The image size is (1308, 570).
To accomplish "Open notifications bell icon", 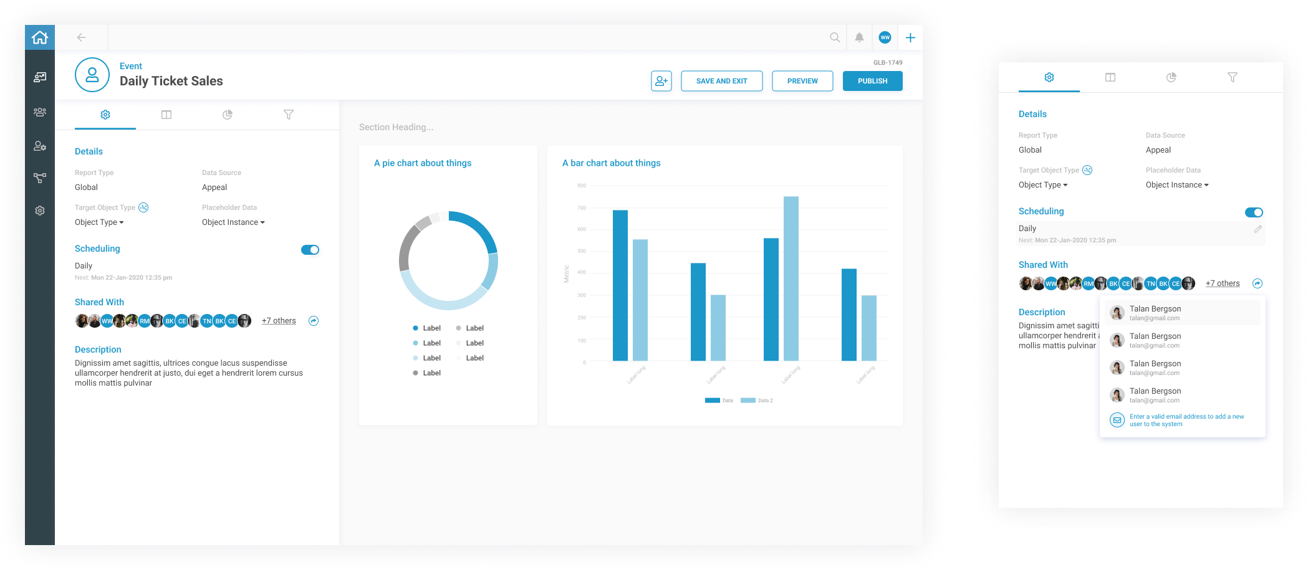I will click(859, 37).
